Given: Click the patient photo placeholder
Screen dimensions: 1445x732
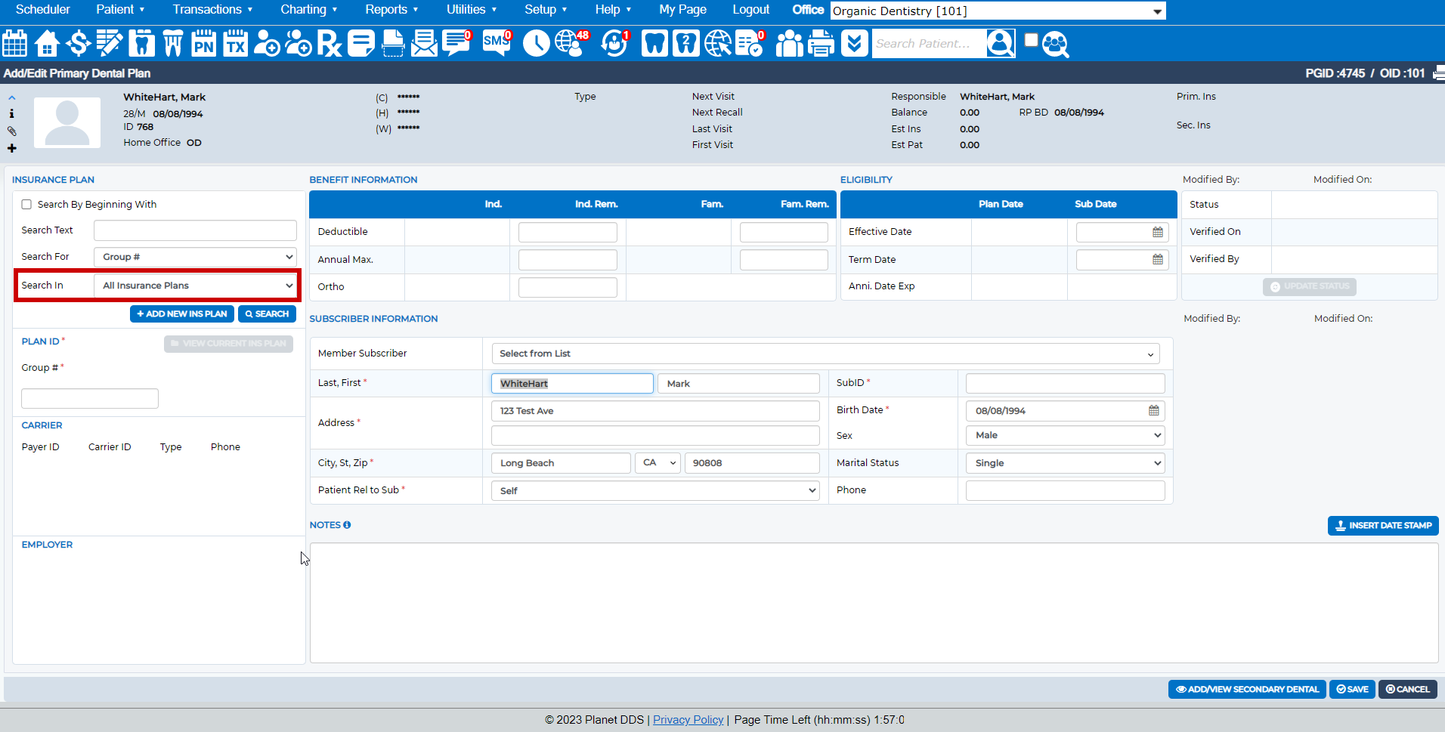Looking at the screenshot, I should tap(67, 122).
